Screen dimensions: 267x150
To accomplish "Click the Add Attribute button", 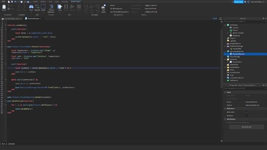I will (x=247, y=127).
